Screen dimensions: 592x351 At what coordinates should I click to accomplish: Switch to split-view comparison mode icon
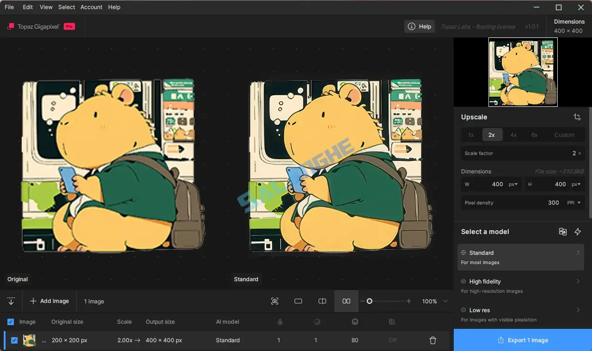322,301
